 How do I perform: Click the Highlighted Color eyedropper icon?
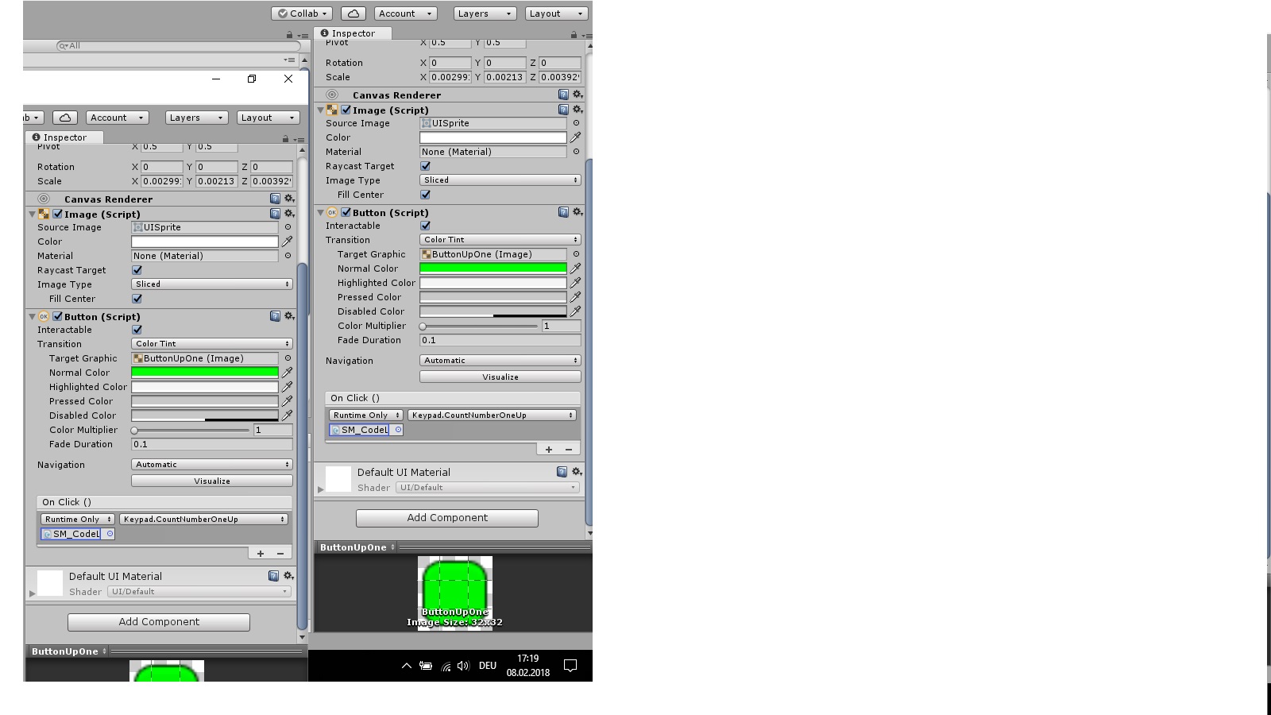575,282
